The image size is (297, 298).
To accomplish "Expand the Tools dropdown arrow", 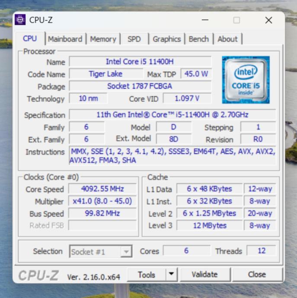I will [172, 274].
